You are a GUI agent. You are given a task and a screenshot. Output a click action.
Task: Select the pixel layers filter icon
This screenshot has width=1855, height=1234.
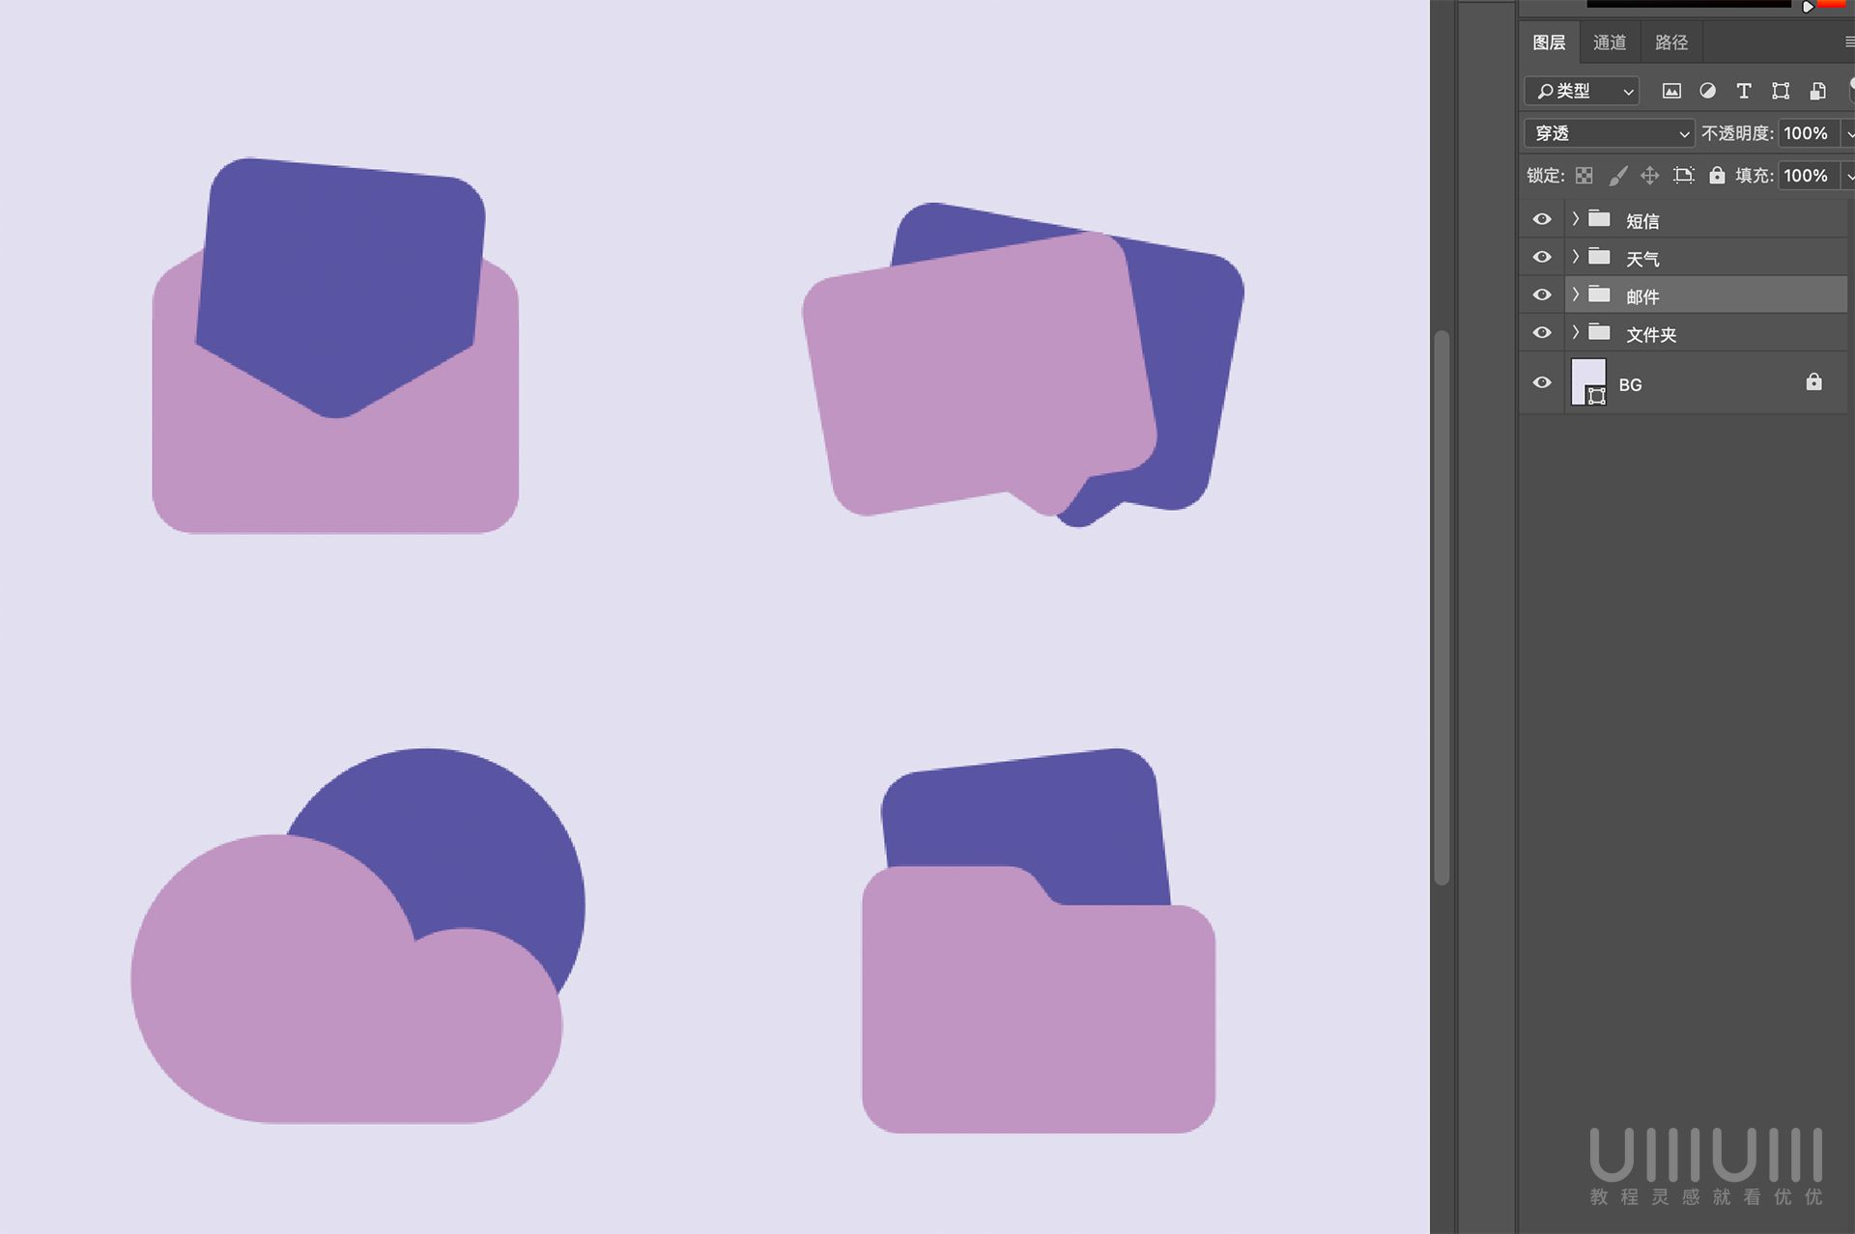tap(1673, 92)
